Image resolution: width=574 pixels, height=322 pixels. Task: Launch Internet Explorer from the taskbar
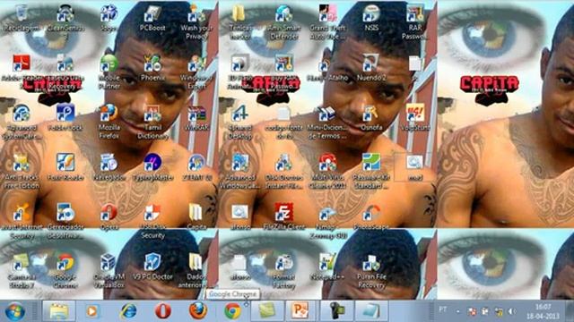[x=128, y=311]
